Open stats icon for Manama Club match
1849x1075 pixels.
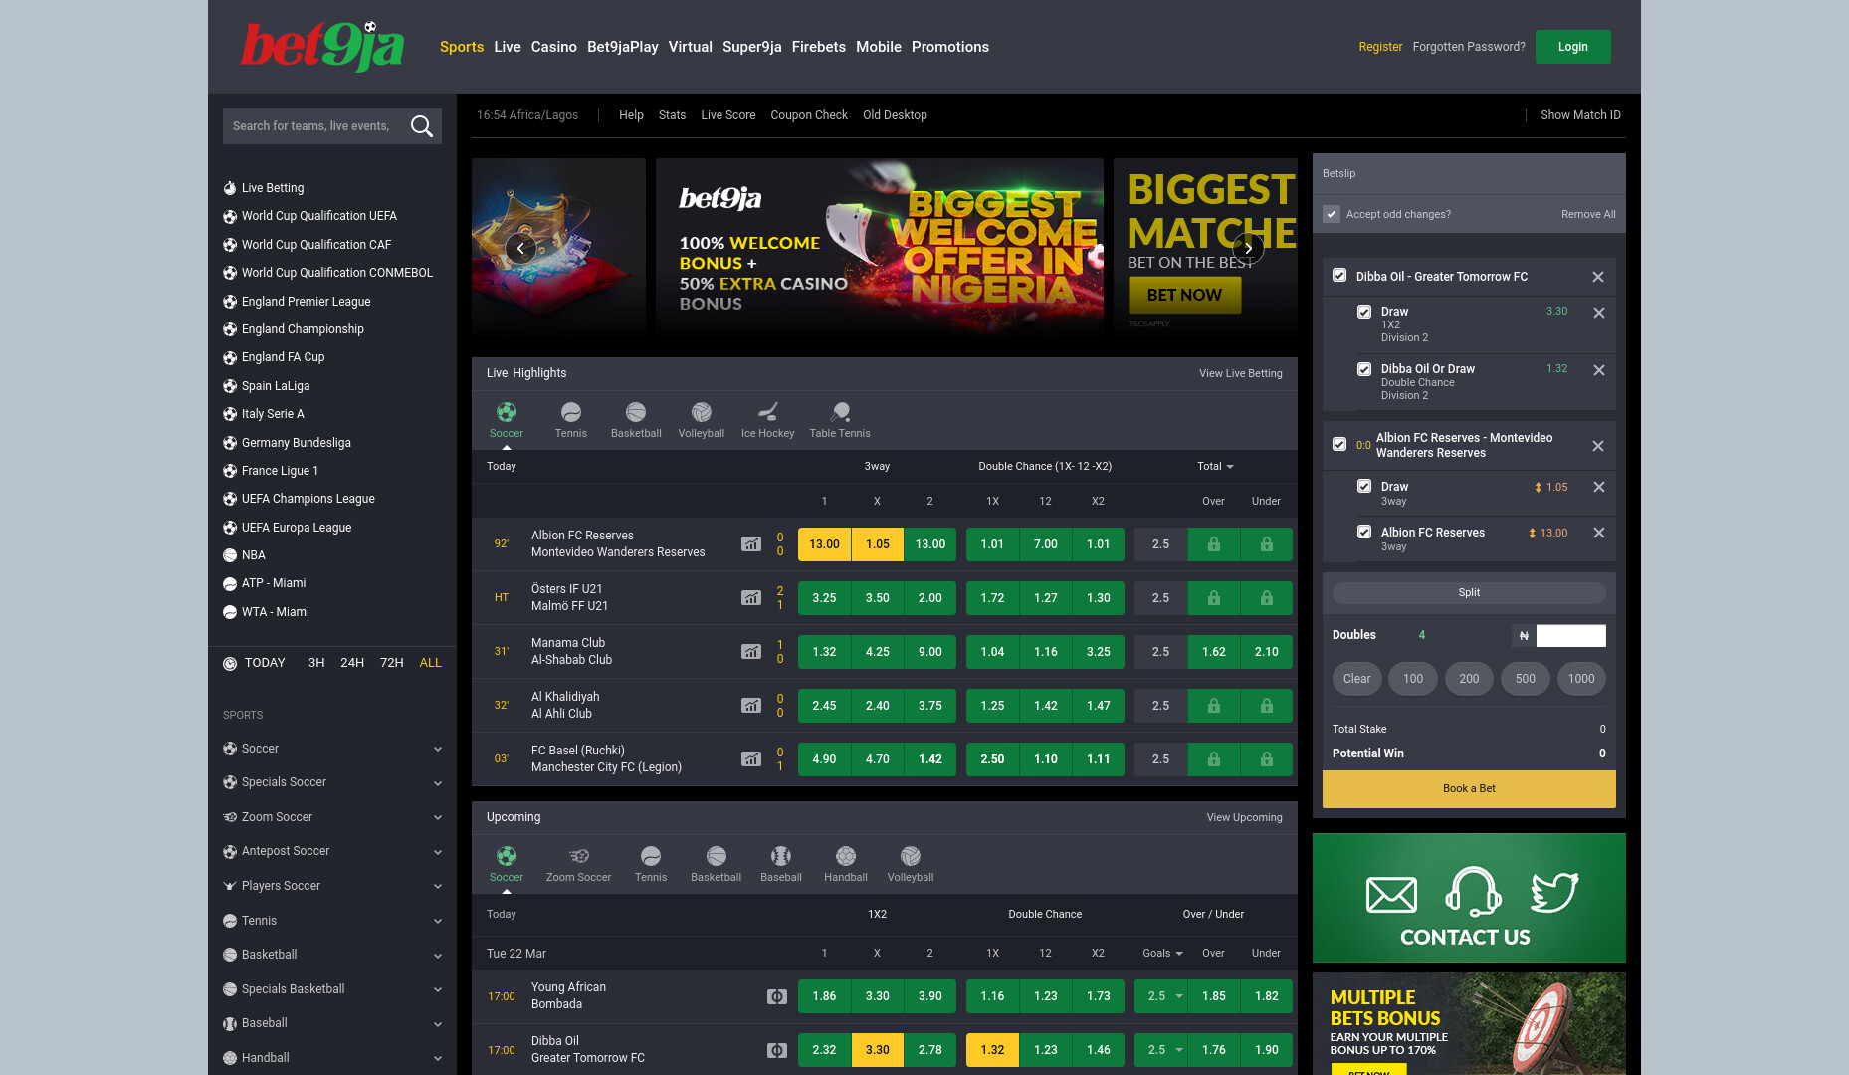(x=751, y=652)
